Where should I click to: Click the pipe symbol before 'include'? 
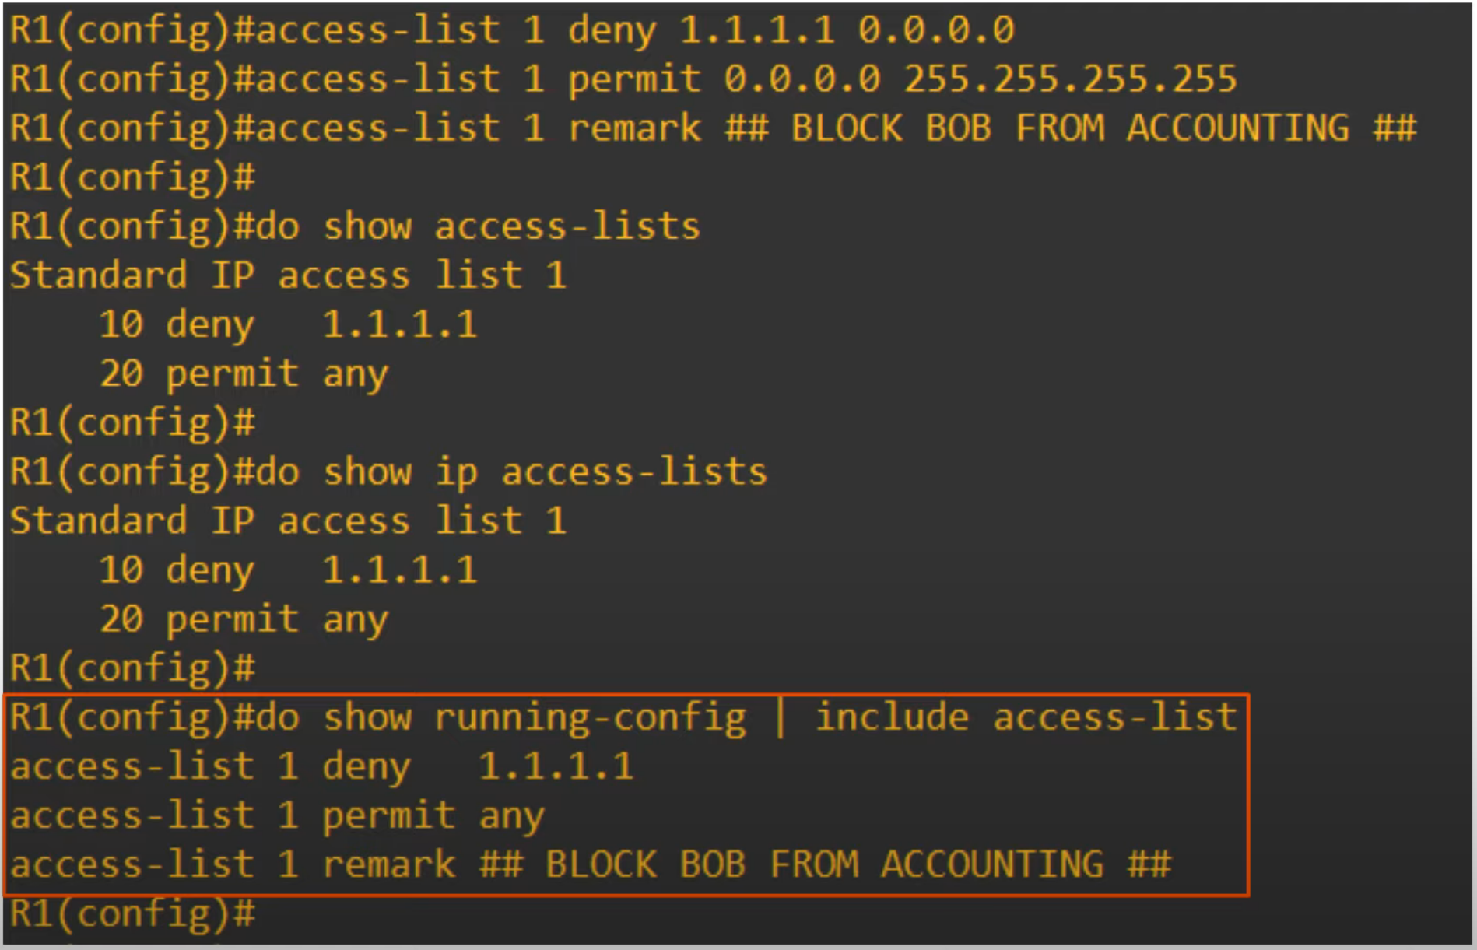pos(781,717)
